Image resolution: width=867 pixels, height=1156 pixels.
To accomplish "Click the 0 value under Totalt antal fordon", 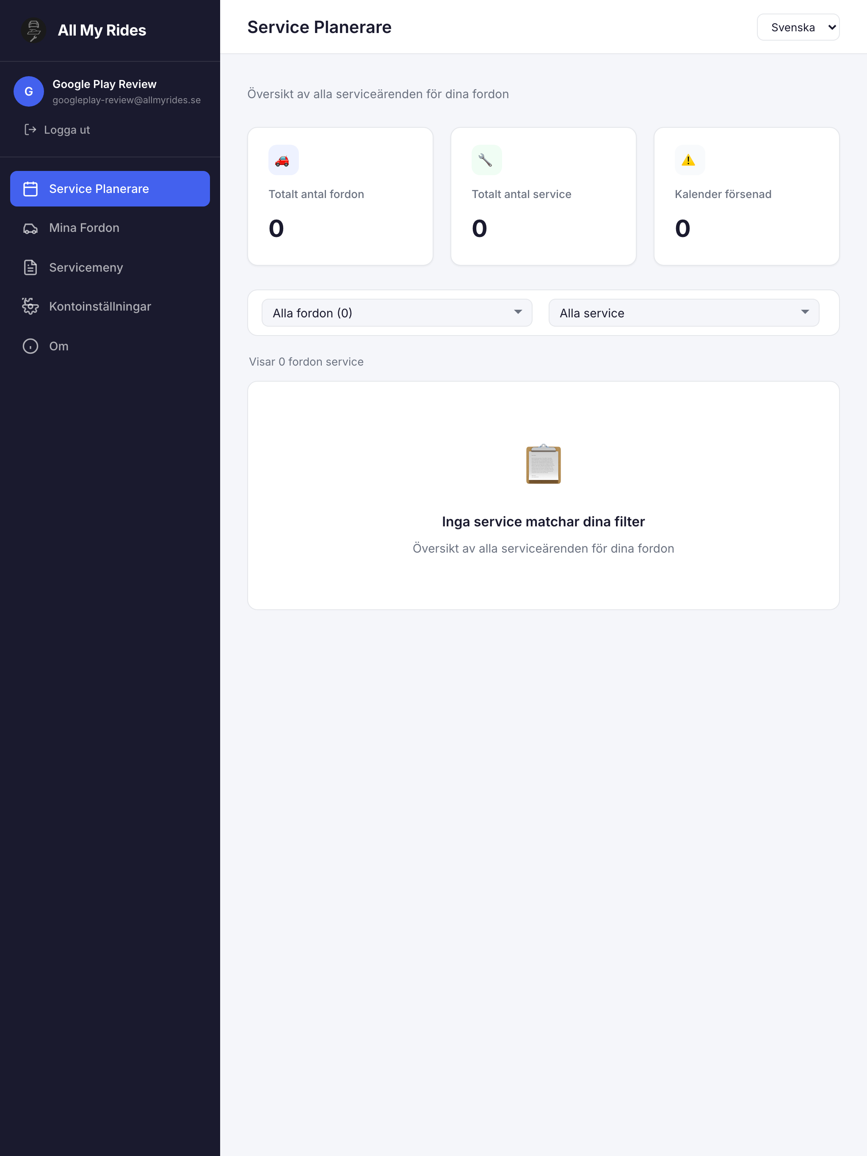I will [x=276, y=228].
